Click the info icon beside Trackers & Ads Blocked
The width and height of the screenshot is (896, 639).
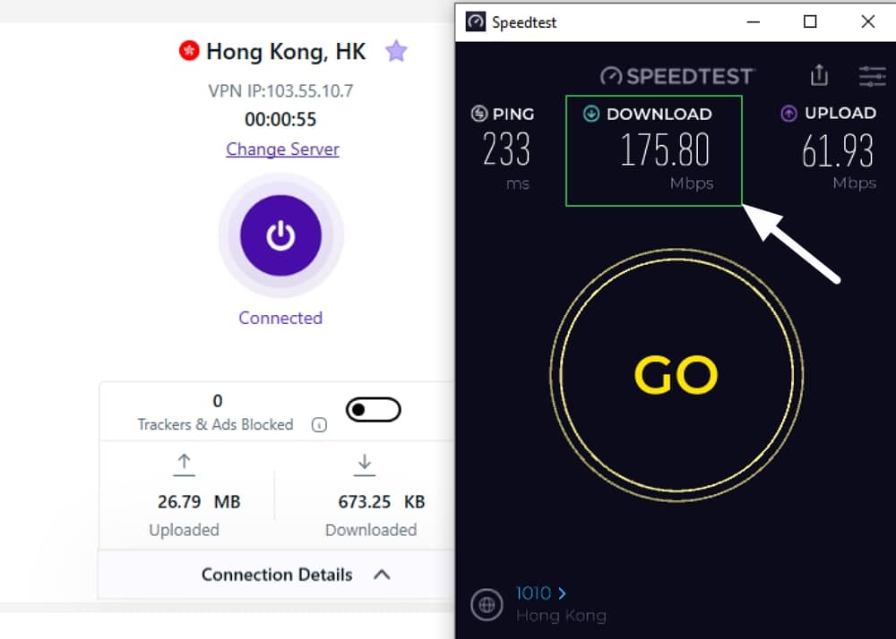319,424
